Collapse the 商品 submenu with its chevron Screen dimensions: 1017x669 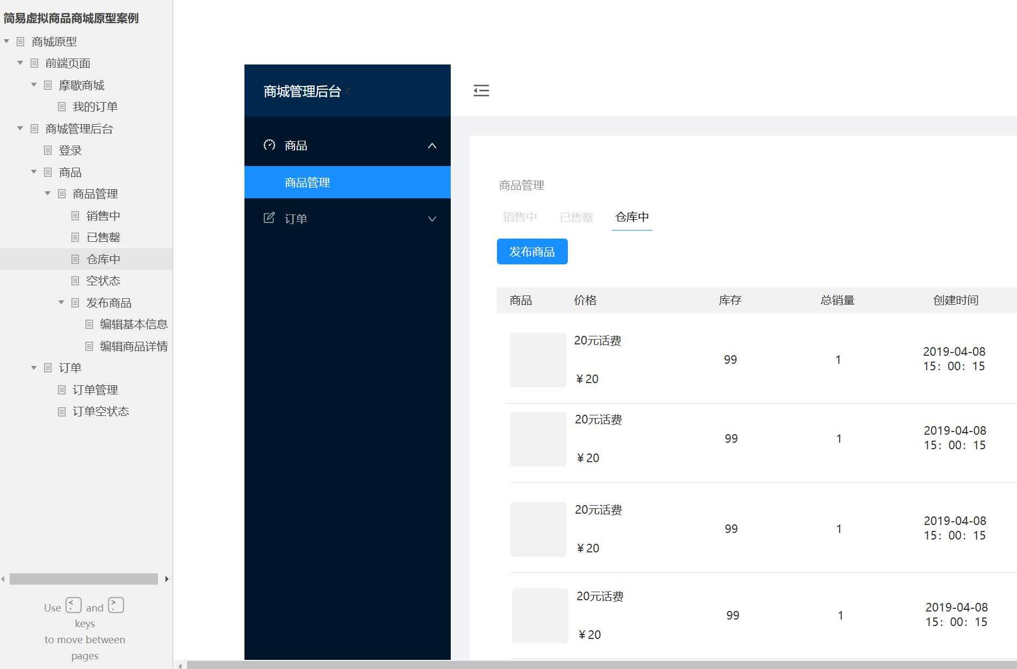point(432,145)
